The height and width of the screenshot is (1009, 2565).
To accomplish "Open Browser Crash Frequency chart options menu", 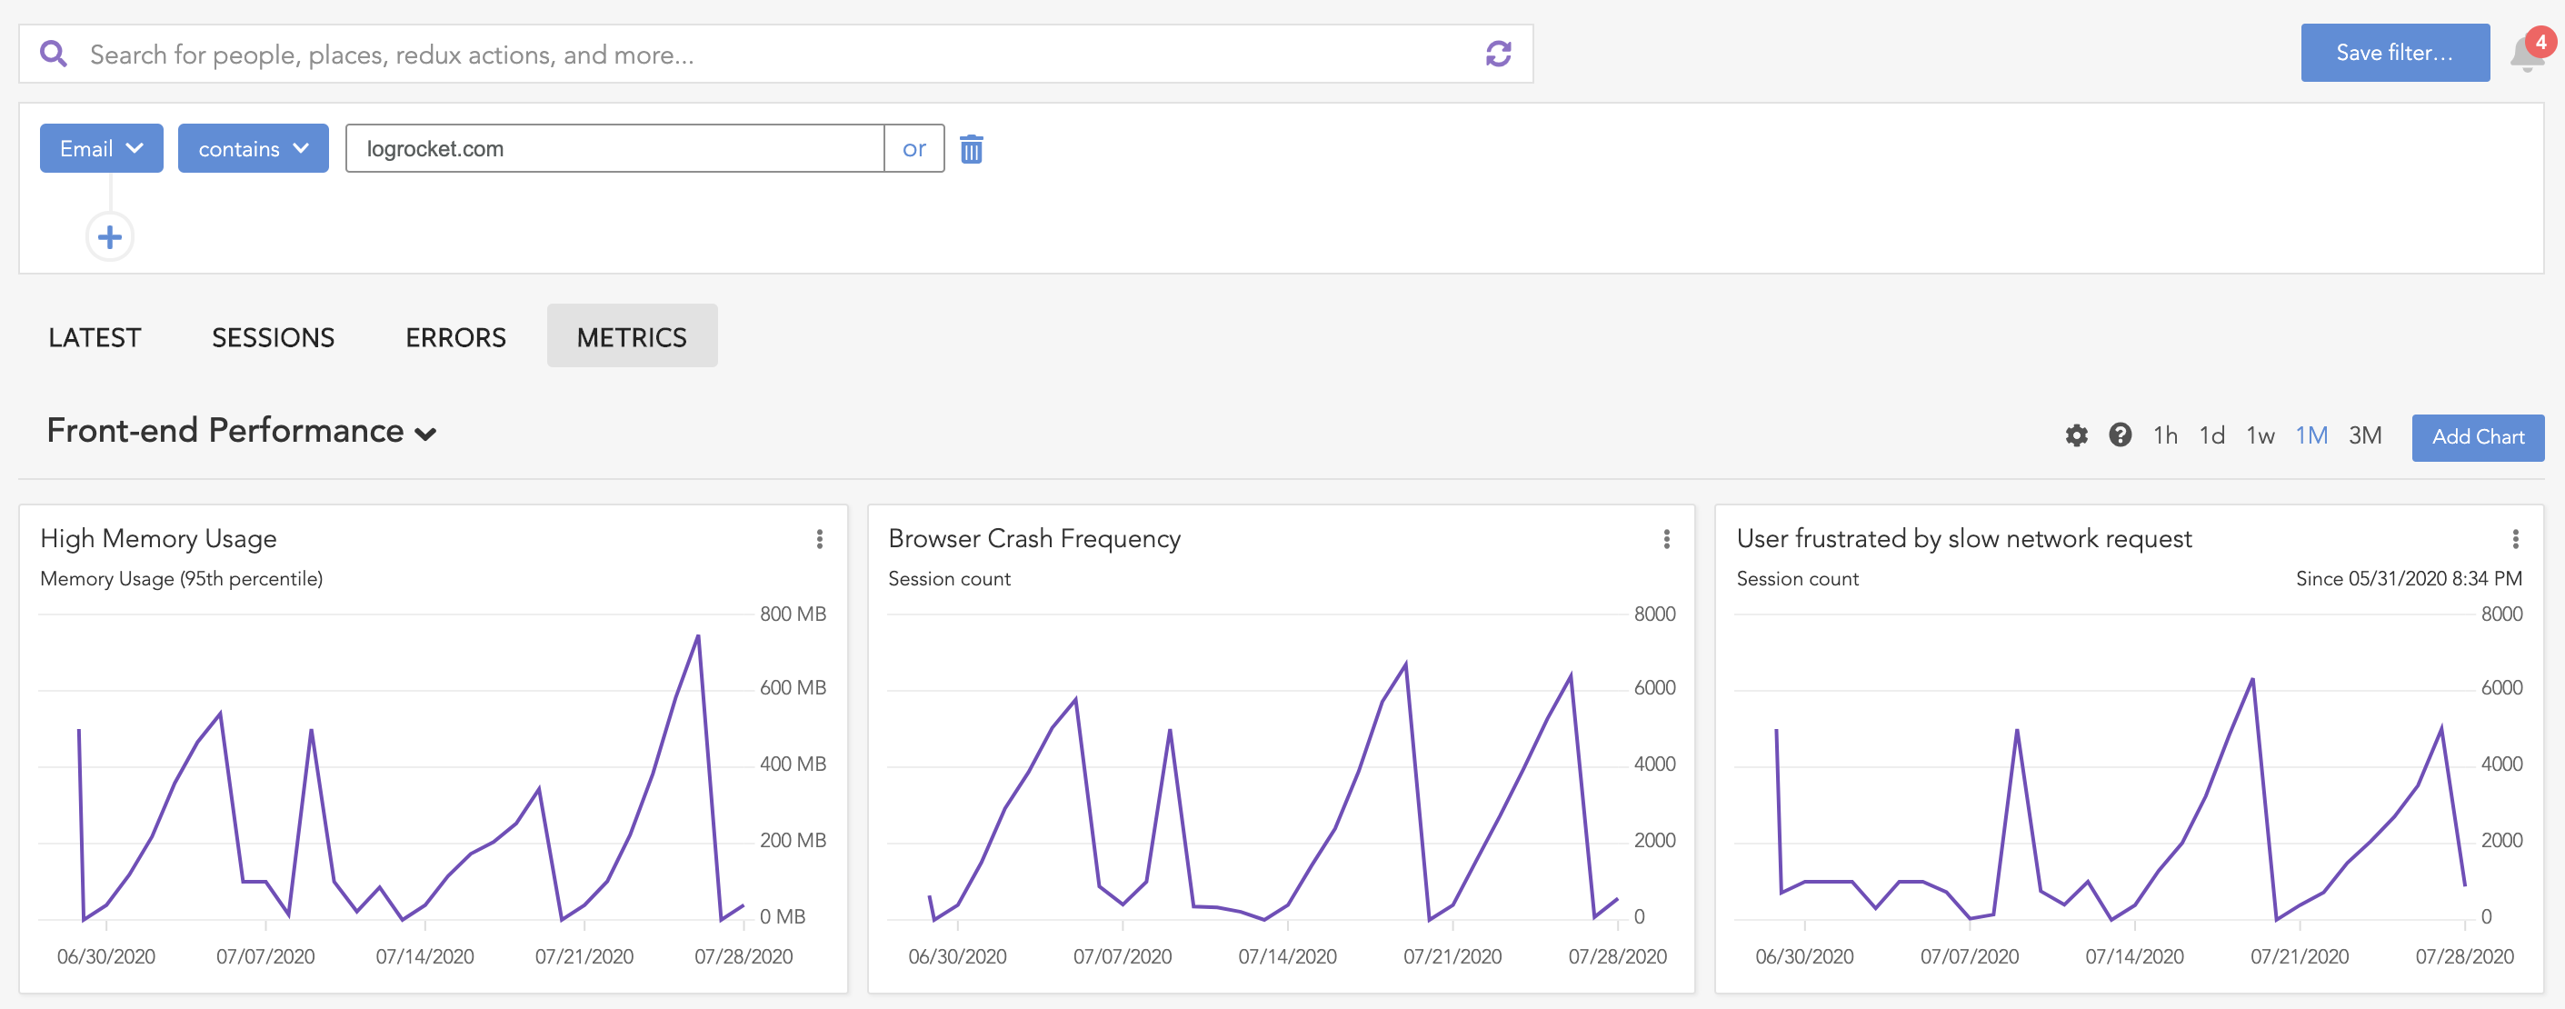I will coord(1667,539).
